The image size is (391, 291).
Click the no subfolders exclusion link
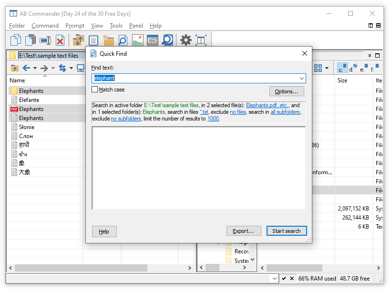tap(126, 119)
